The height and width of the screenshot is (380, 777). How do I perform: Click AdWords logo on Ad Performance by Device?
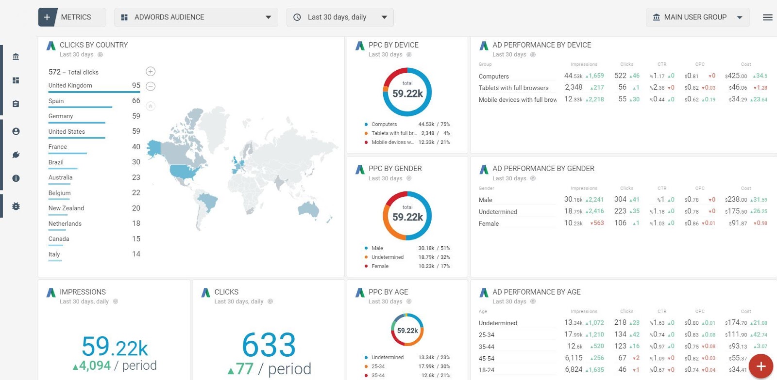pyautogui.click(x=484, y=46)
